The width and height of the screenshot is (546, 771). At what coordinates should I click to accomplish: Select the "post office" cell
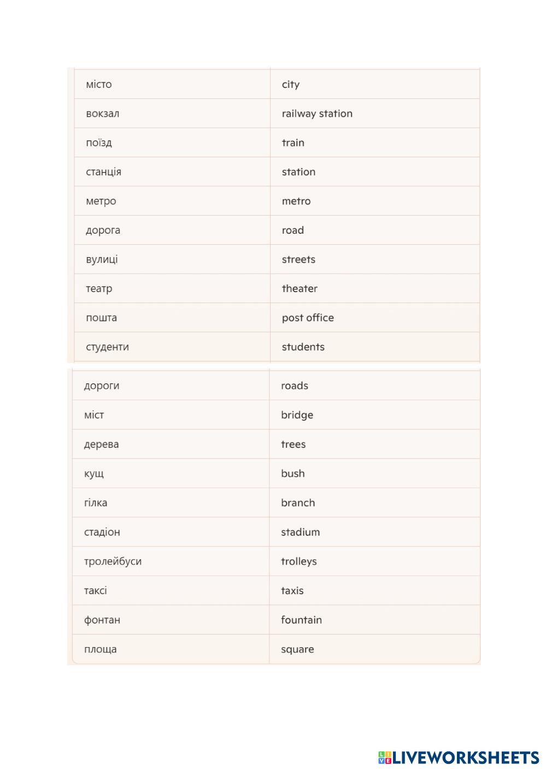coord(308,318)
